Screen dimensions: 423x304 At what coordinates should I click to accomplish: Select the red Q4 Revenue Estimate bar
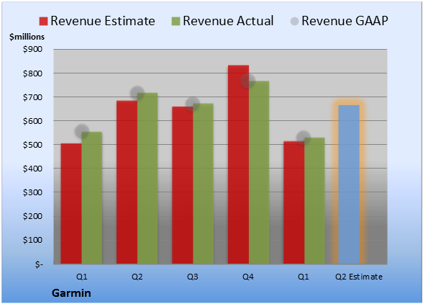coord(238,164)
